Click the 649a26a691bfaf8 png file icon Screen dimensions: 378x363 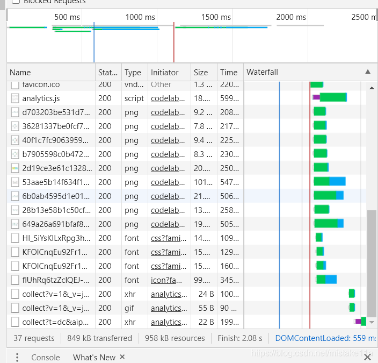click(x=15, y=224)
